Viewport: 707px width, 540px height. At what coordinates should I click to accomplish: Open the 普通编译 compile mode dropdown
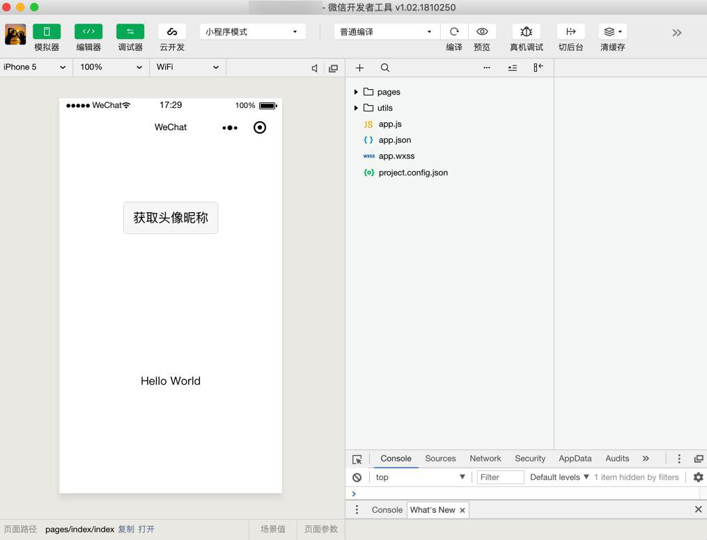(x=387, y=31)
